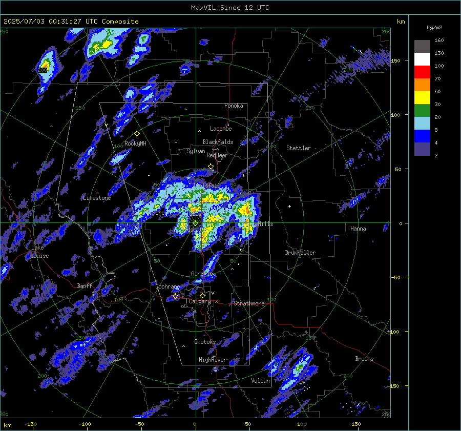Select the Vulcan city label
461x431 pixels.
(260, 381)
